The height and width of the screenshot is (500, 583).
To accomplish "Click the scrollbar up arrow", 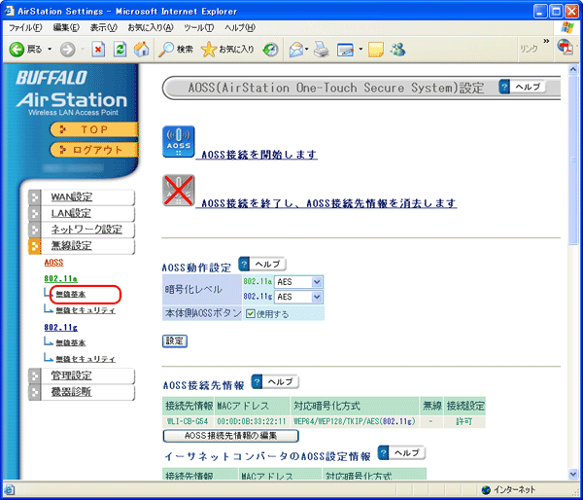I will coord(573,69).
